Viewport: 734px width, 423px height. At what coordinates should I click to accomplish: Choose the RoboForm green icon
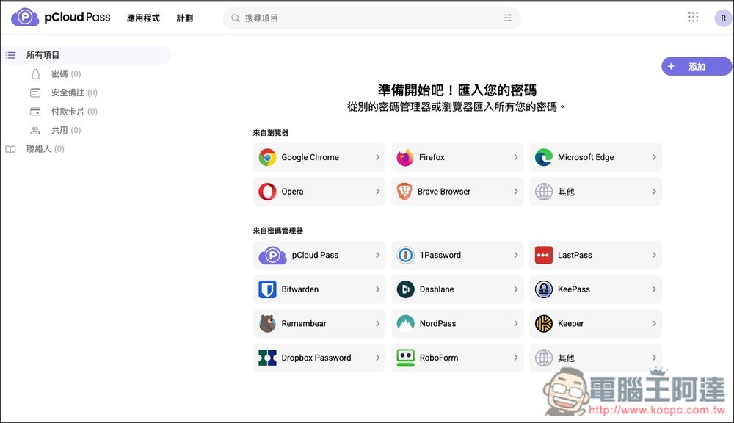pyautogui.click(x=405, y=358)
